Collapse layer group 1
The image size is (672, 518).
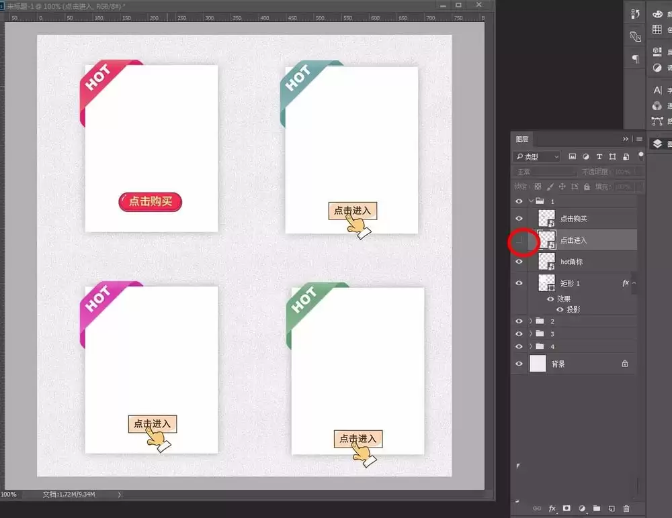point(531,201)
